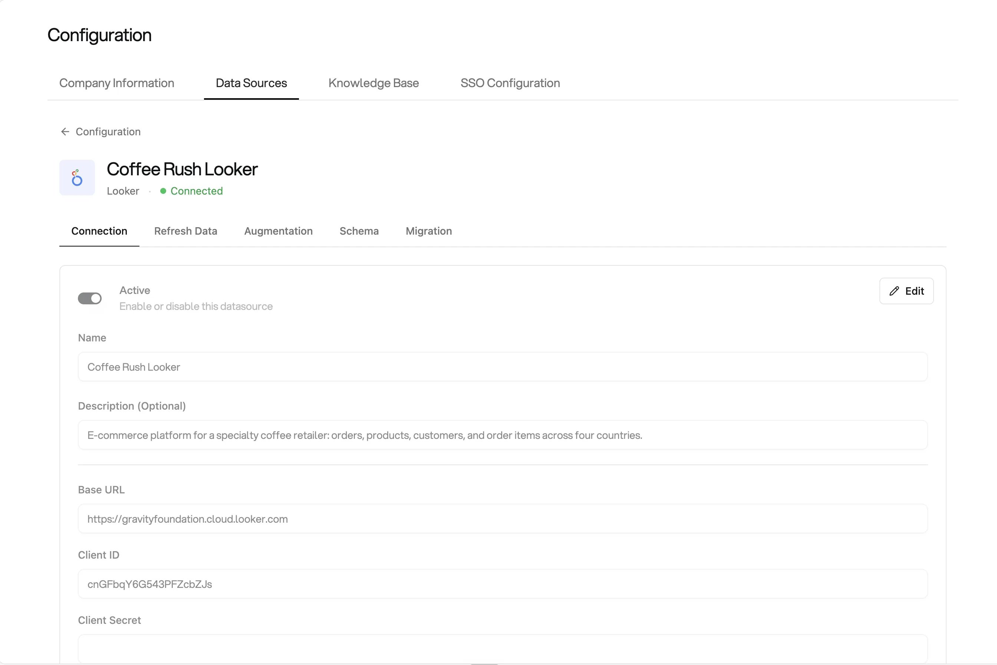Viewport: 997px width, 665px height.
Task: Click the Client ID field
Action: click(x=503, y=584)
